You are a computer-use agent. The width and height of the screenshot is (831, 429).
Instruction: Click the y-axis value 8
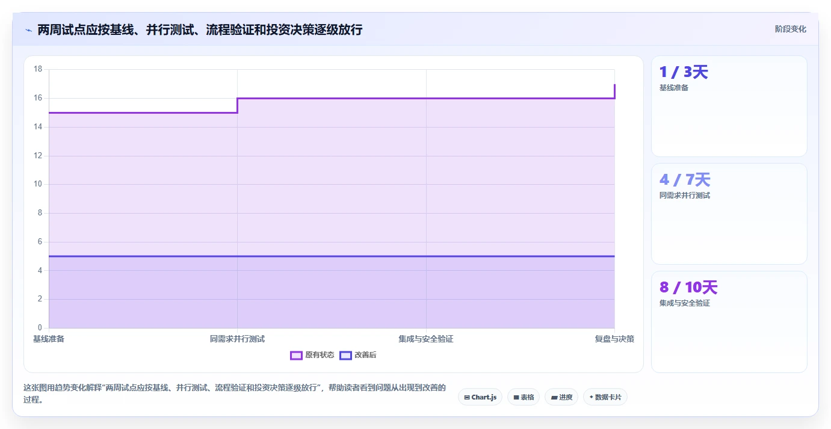click(x=40, y=213)
